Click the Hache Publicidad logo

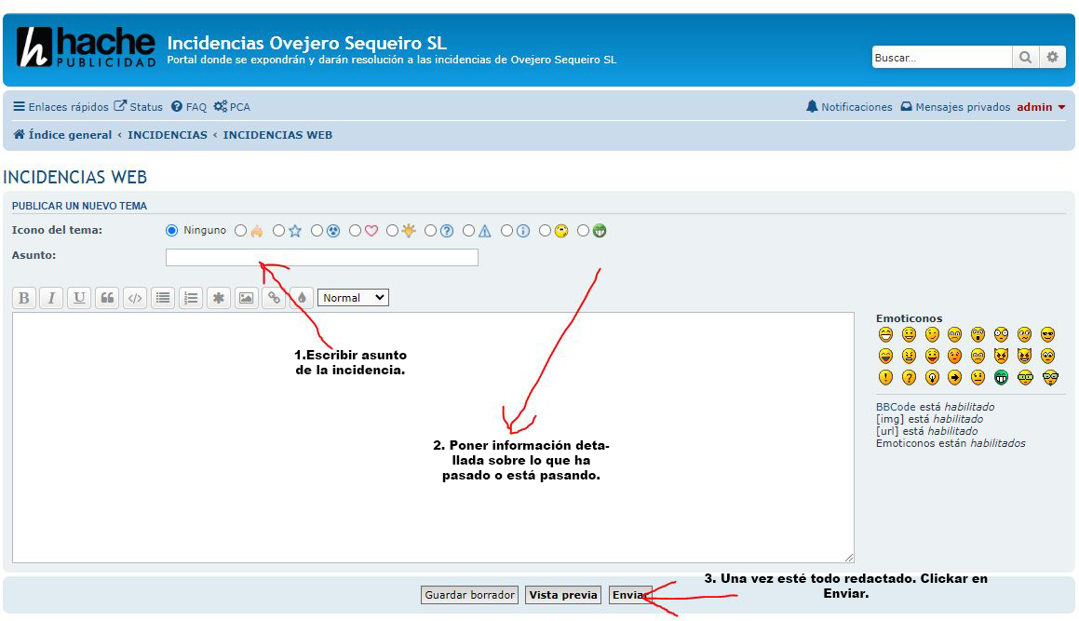click(x=87, y=47)
